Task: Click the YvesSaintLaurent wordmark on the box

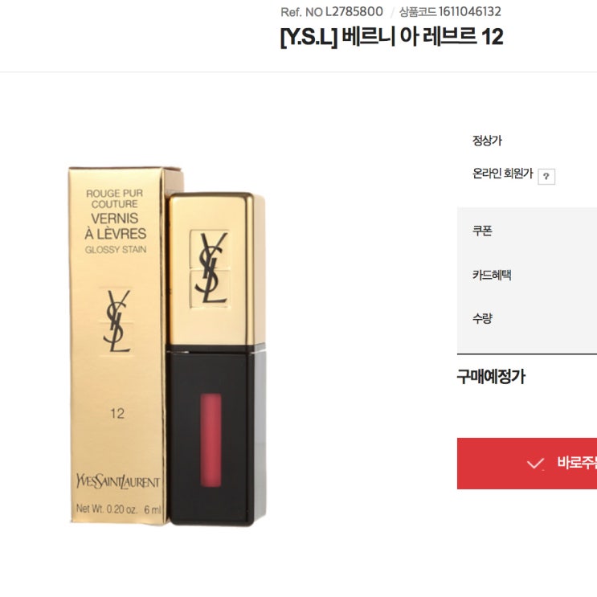Action: pos(118,481)
